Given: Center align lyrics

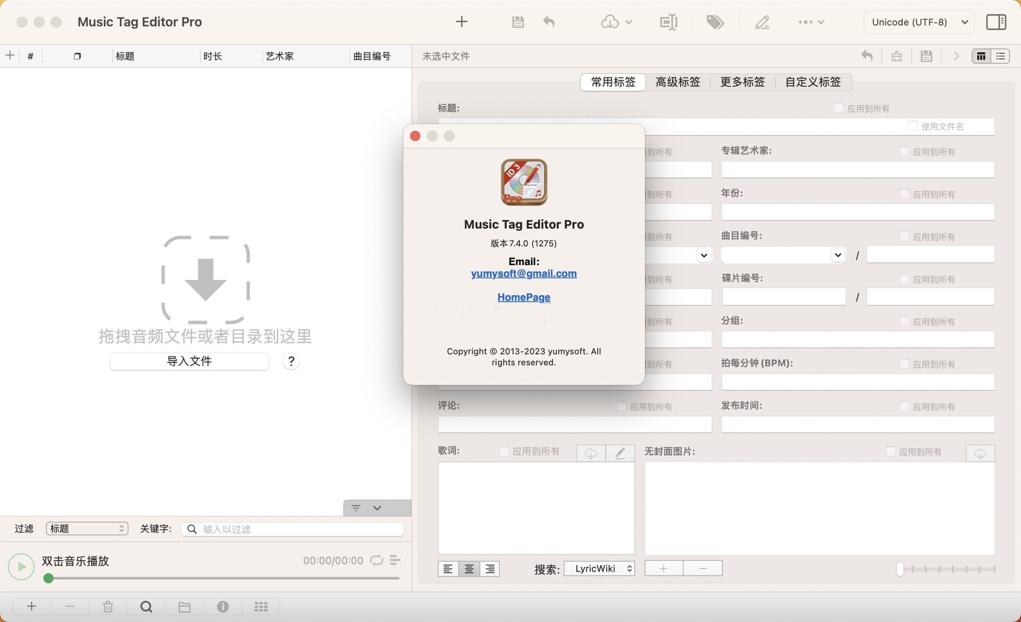Looking at the screenshot, I should tap(469, 569).
